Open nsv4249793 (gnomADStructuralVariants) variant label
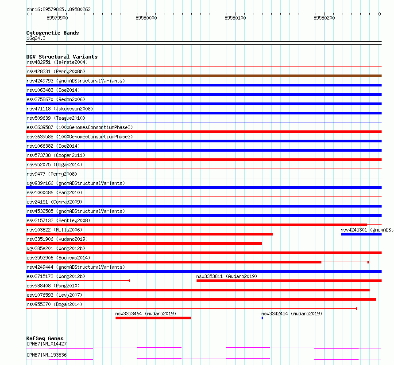Image resolution: width=394 pixels, height=365 pixels. click(x=76, y=81)
